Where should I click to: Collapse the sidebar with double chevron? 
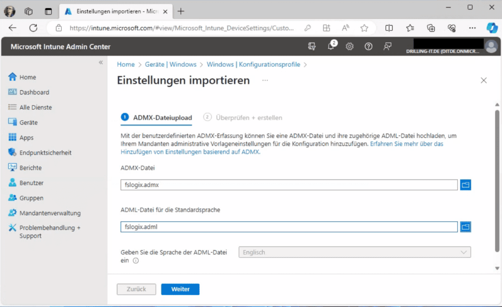click(101, 62)
